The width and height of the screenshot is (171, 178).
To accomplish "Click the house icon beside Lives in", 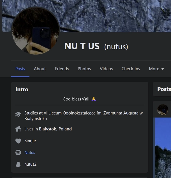I will click(18, 129).
